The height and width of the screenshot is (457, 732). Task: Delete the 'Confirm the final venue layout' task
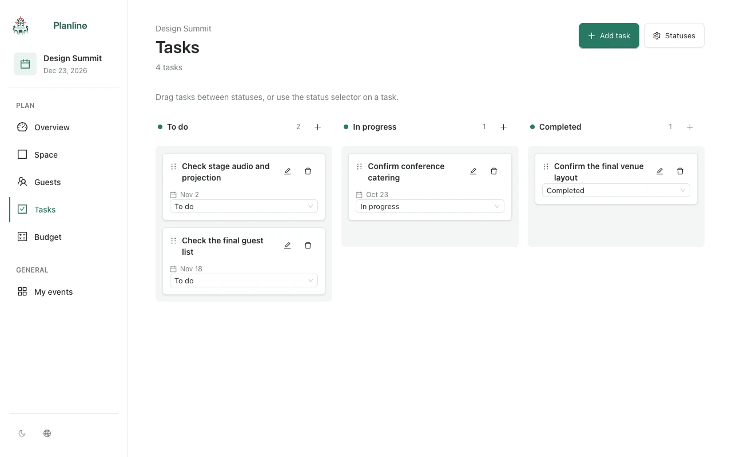[680, 171]
